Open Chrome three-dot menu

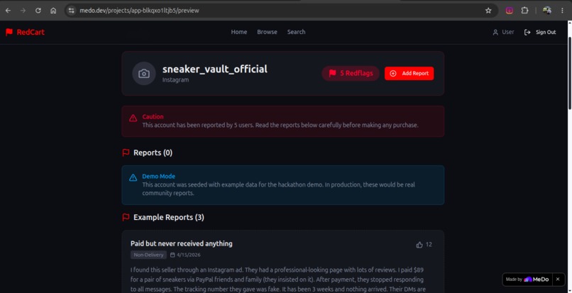tap(562, 11)
